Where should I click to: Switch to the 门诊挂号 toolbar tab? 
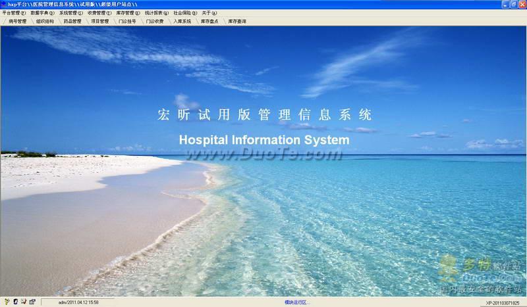127,21
